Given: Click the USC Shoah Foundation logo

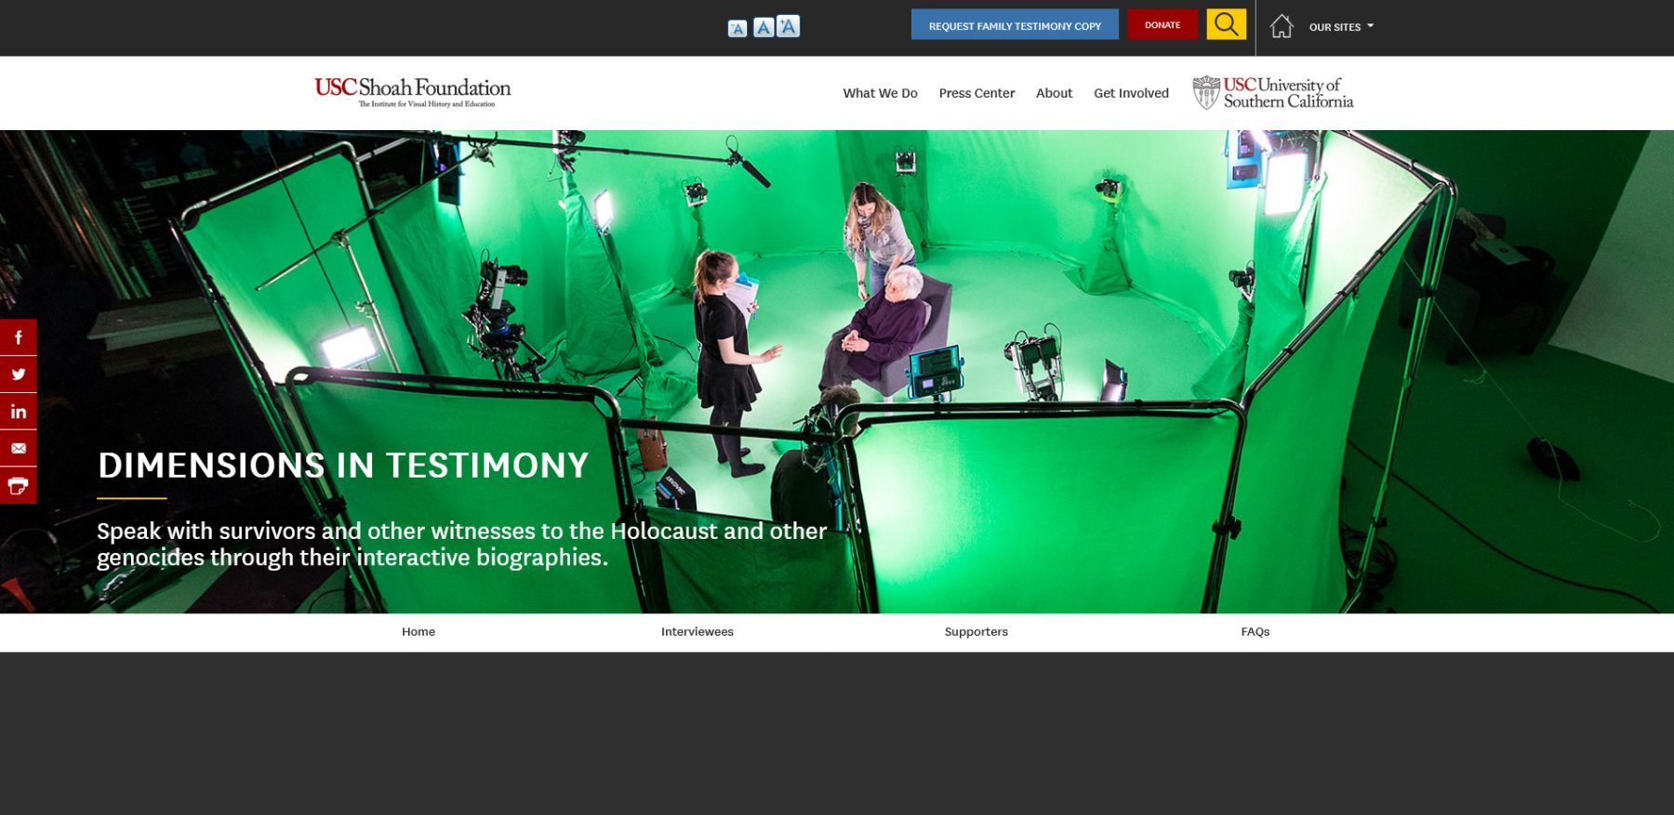Looking at the screenshot, I should [x=413, y=92].
